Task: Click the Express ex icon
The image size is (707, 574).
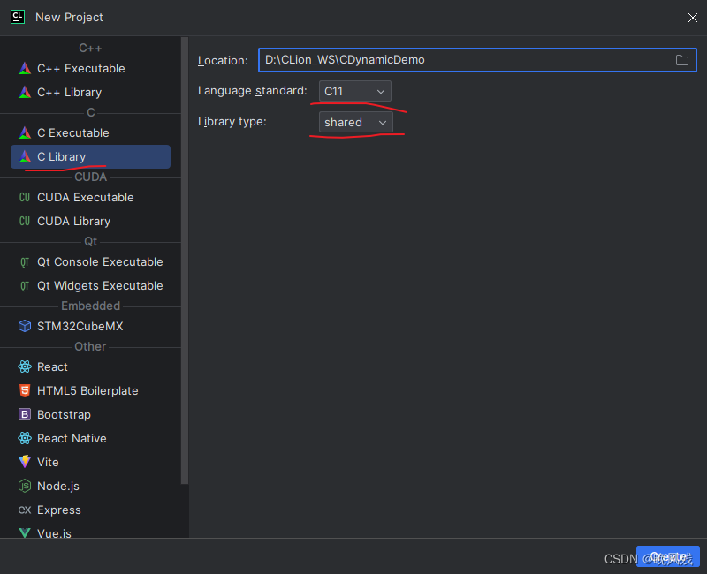Action: pos(25,510)
